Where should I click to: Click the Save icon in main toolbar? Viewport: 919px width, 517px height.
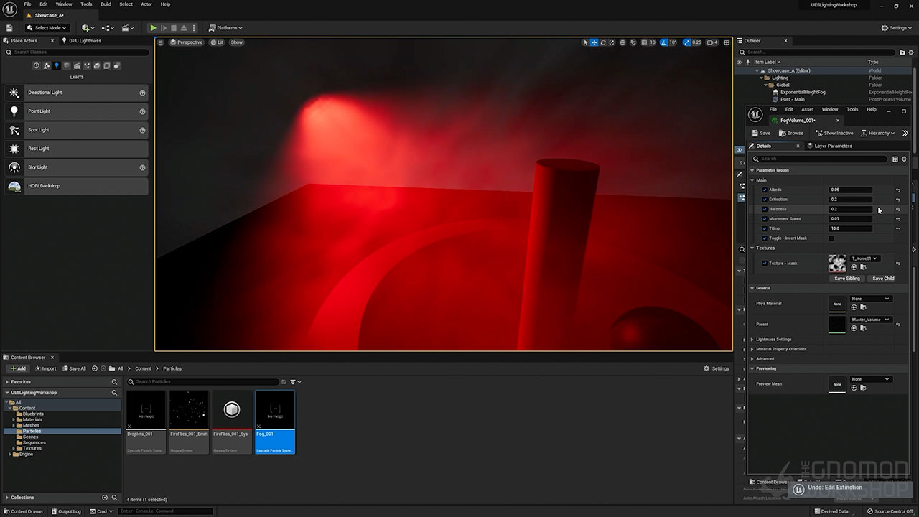(x=9, y=28)
